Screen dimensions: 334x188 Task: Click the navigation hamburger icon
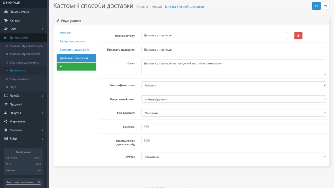(x=4, y=3)
